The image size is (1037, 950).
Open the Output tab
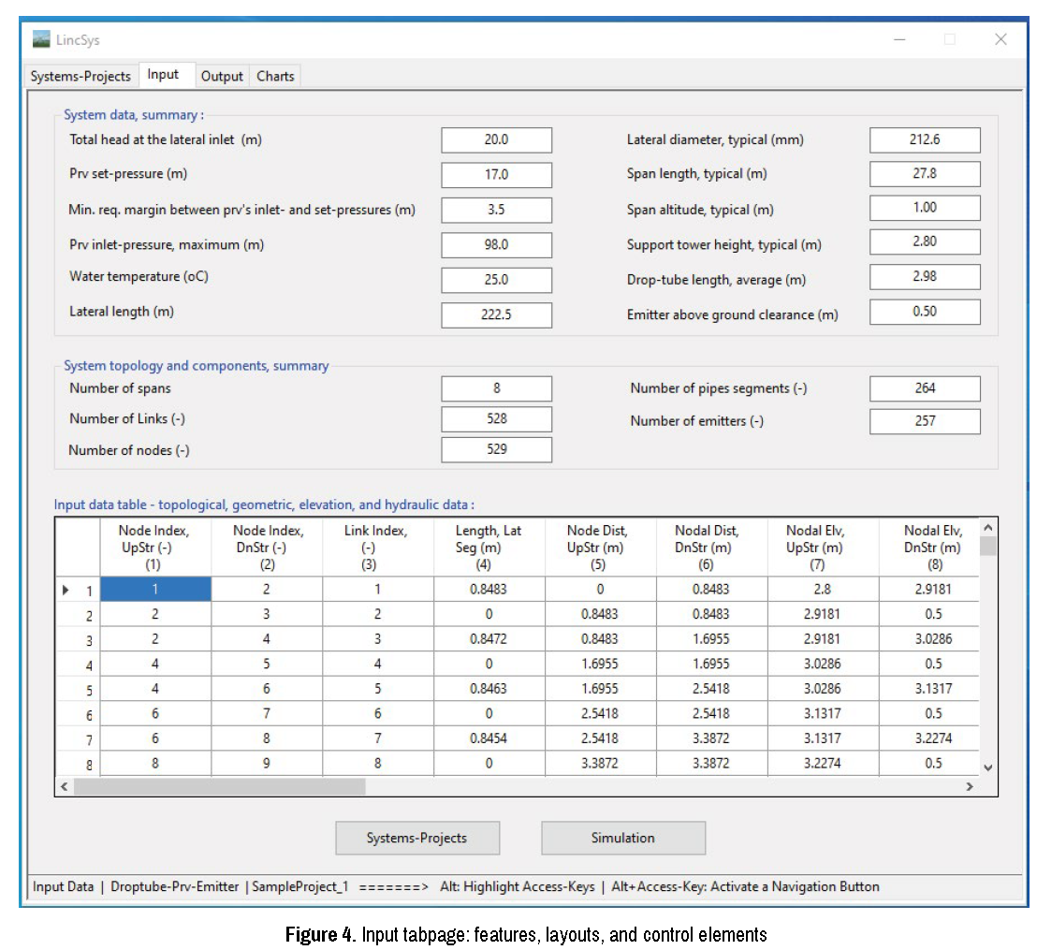coord(222,76)
